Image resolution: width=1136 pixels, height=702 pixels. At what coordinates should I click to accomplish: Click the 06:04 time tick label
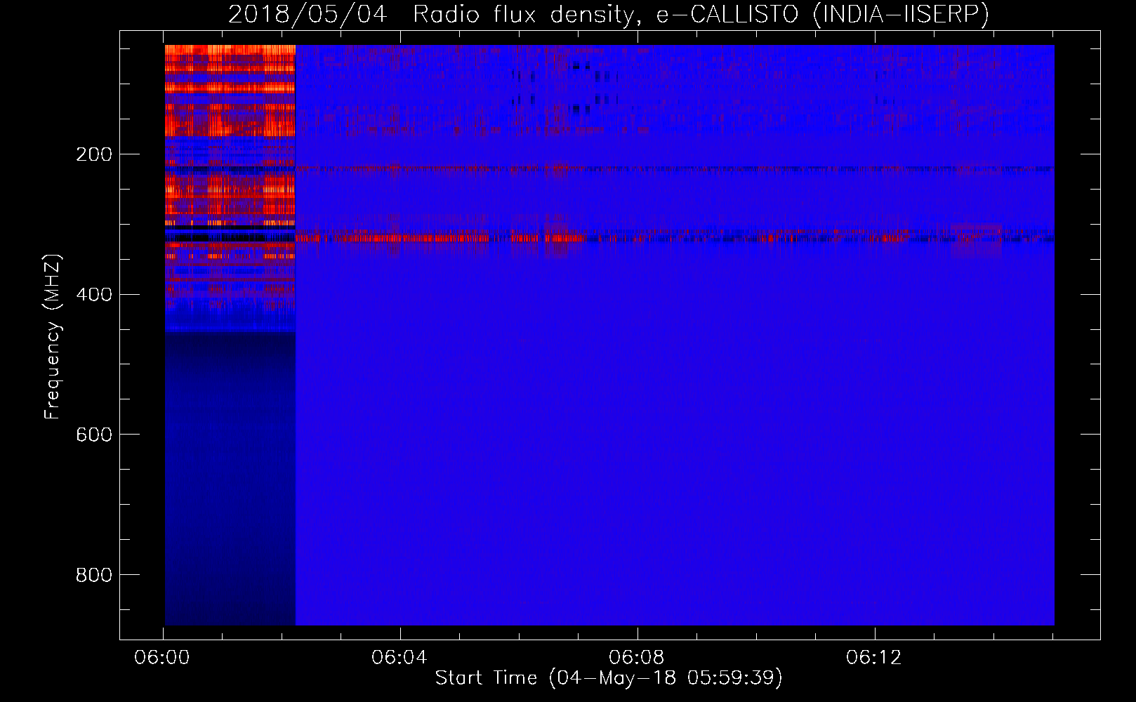coord(399,658)
